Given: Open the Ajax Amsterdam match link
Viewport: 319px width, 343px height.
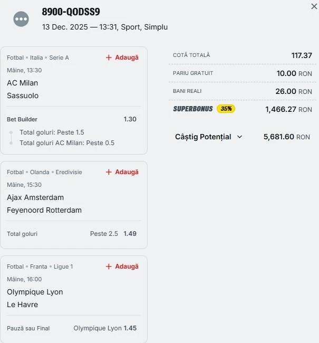Looking at the screenshot, I should [x=35, y=197].
